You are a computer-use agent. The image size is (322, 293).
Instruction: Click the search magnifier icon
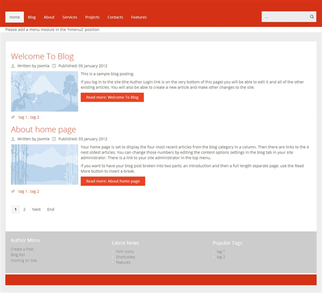pyautogui.click(x=311, y=17)
